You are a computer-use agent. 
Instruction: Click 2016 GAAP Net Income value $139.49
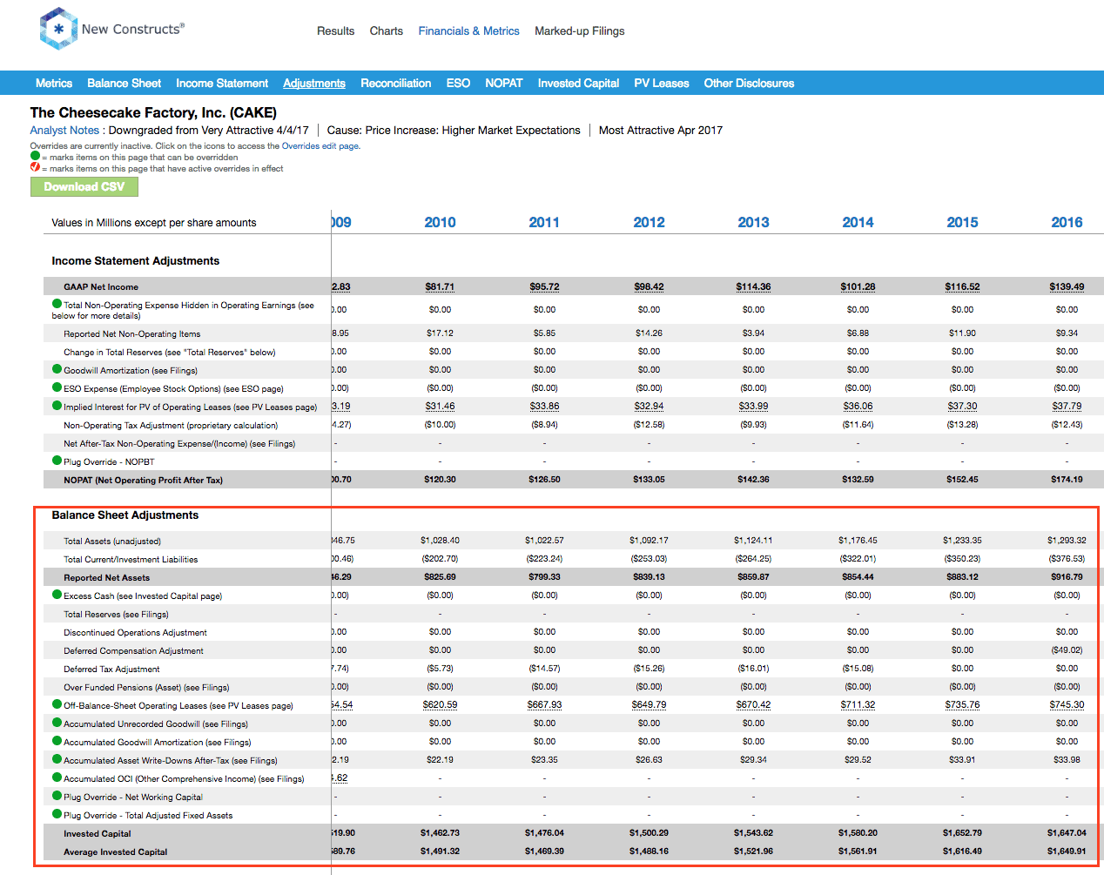point(1067,286)
